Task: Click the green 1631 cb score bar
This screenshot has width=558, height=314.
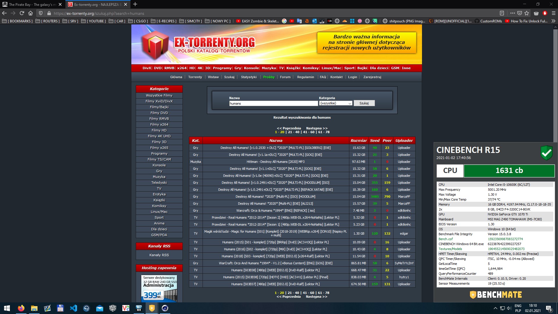Action: (509, 171)
